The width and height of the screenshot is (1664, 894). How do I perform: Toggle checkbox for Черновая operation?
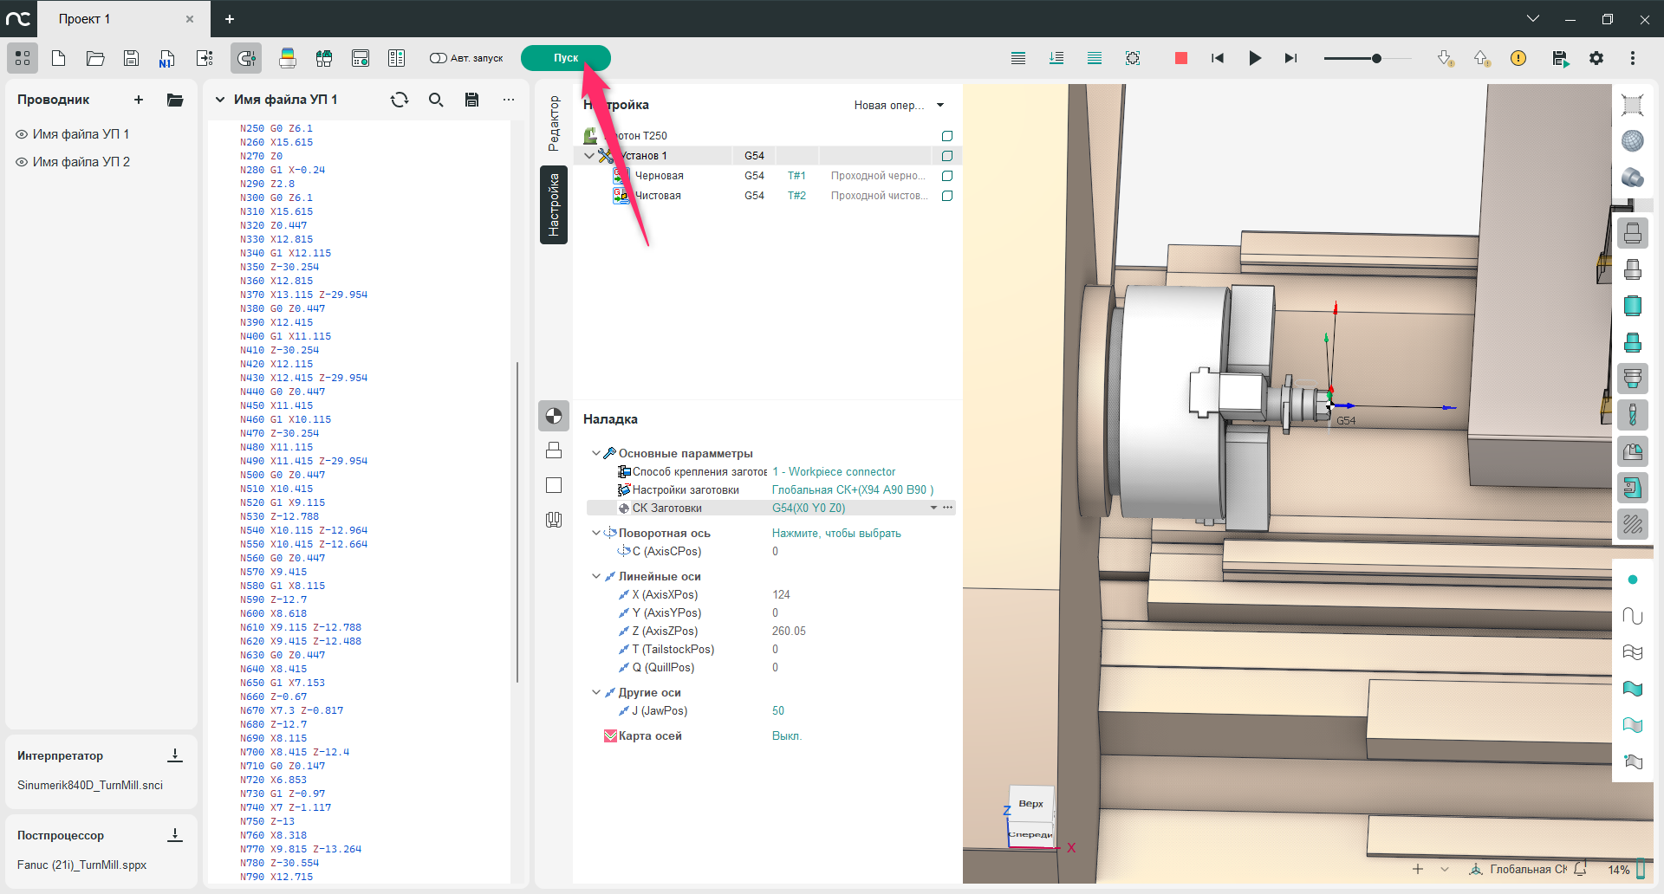click(x=946, y=176)
